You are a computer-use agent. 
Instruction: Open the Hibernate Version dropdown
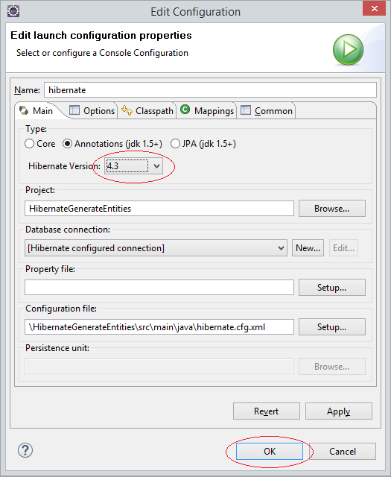(x=133, y=166)
